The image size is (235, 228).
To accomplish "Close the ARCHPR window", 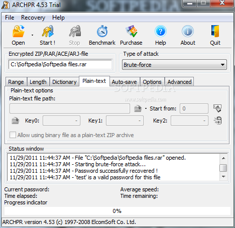I will [x=222, y=3].
